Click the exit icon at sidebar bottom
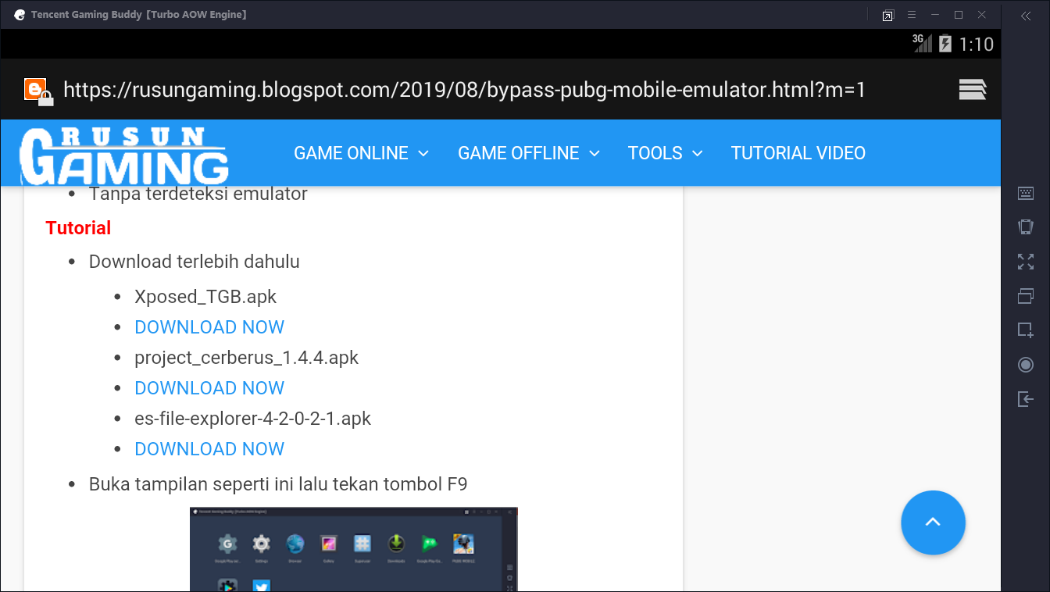The image size is (1050, 592). 1025,399
